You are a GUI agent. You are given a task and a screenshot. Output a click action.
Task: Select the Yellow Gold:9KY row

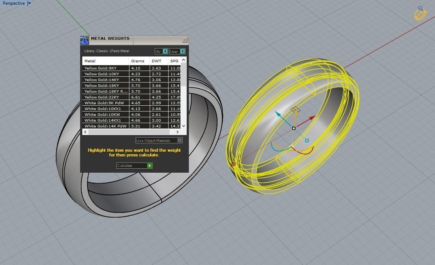coord(132,68)
